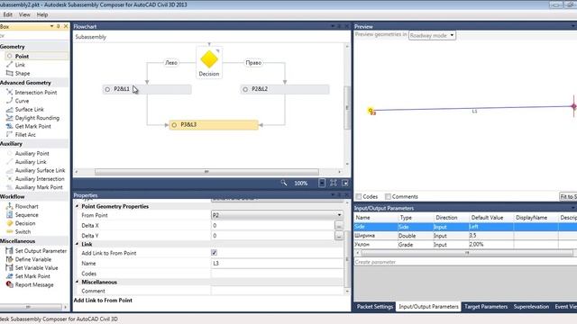Viewport: 577px width, 324px height.
Task: Pick Decision workflow element in Tool Box
Action: pos(25,223)
